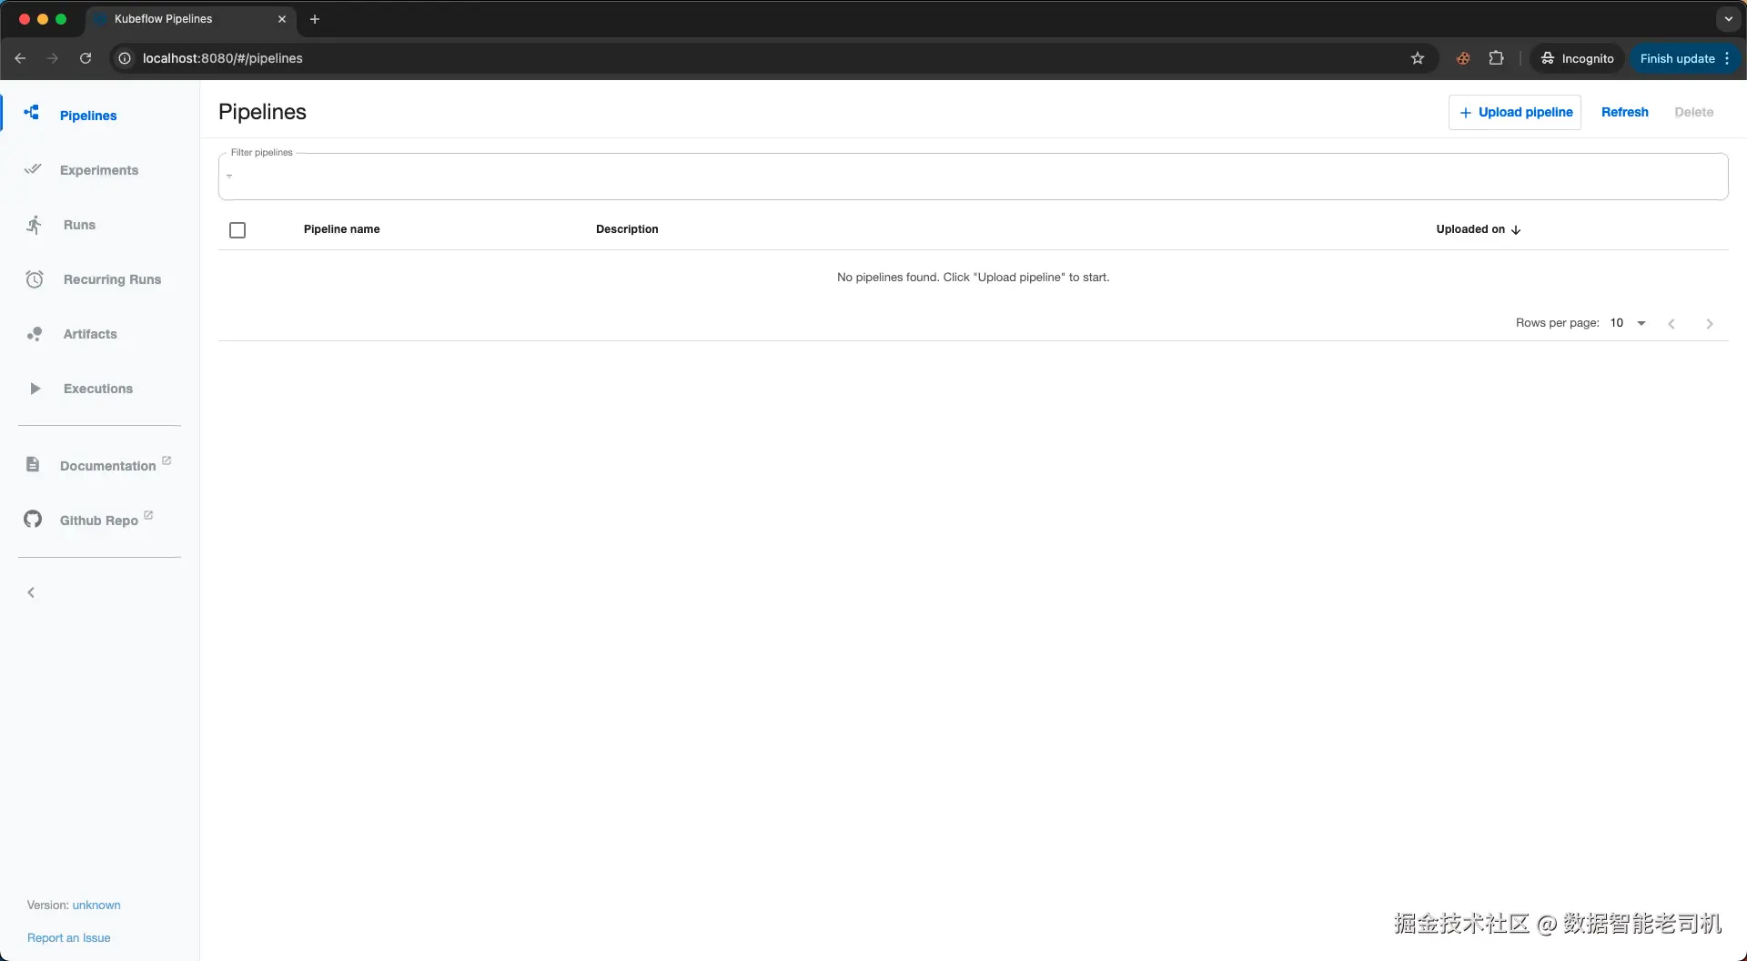
Task: Open the browser extensions puzzle icon
Action: click(1496, 58)
